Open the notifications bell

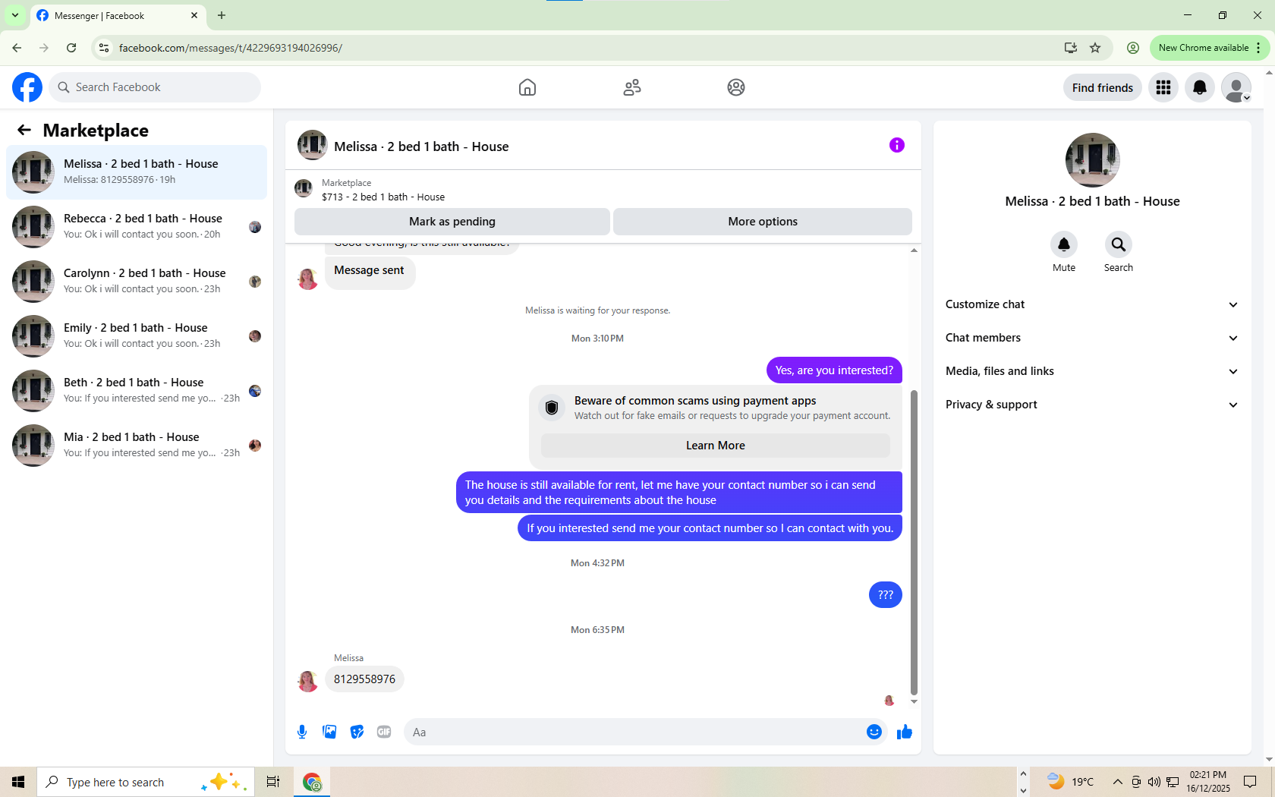pos(1200,87)
